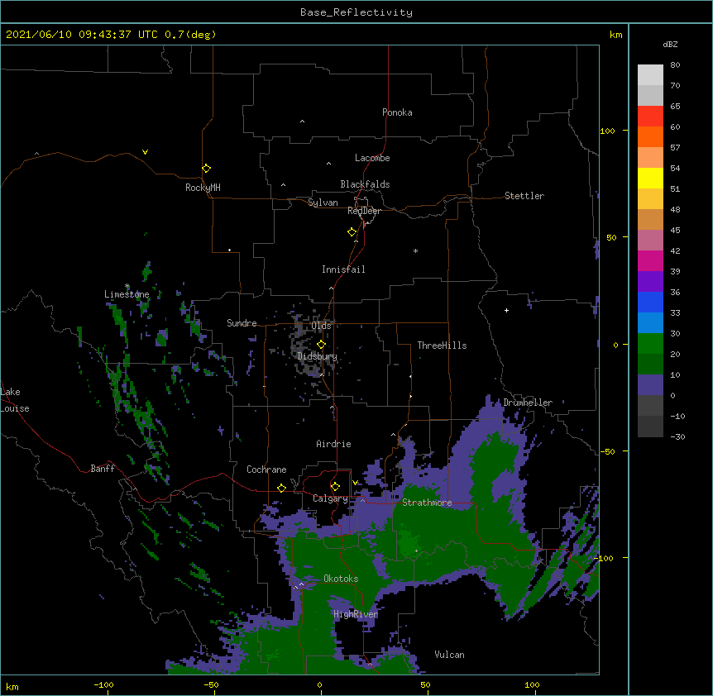Click the Limestone label

(x=127, y=294)
